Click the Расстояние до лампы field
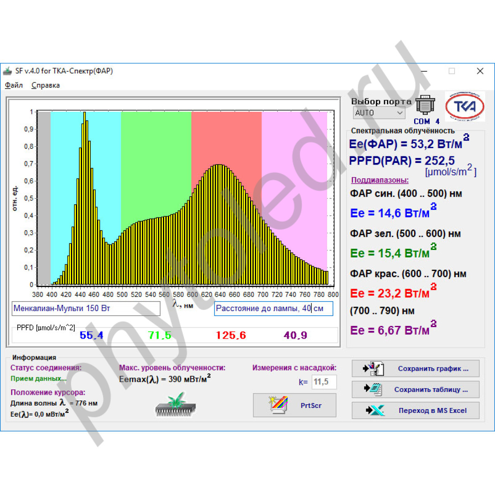Viewport: 495px width, 495px height. 273,309
